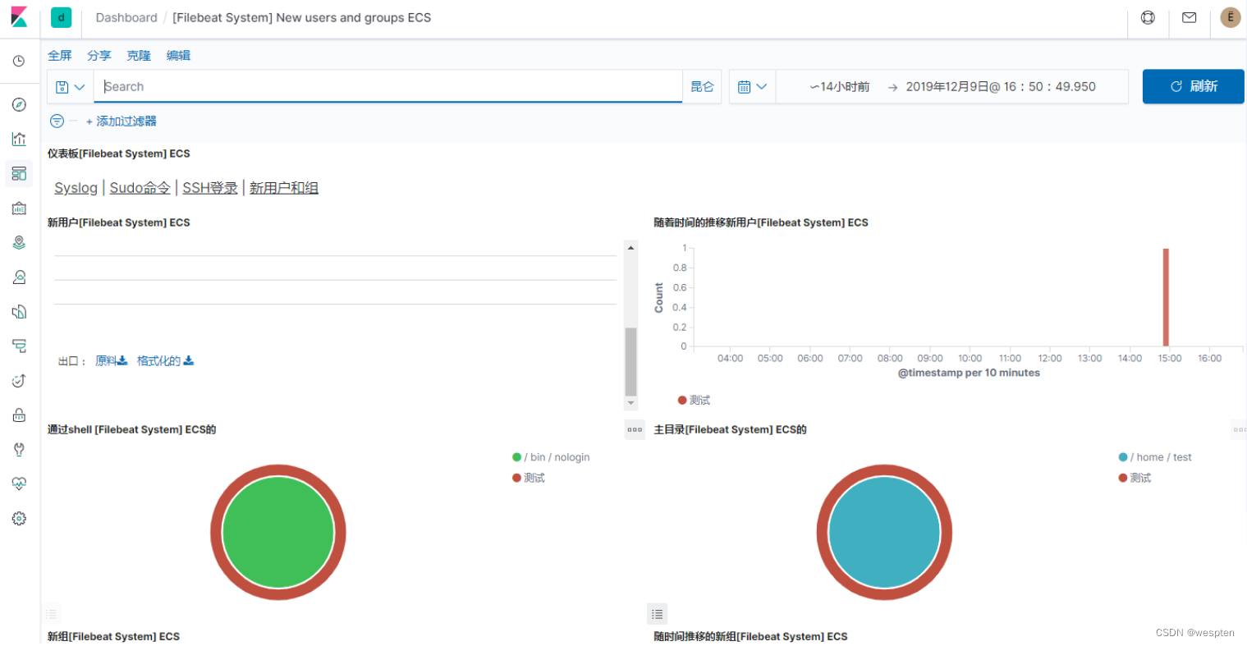Open Discover compass icon in sidebar

click(x=19, y=105)
